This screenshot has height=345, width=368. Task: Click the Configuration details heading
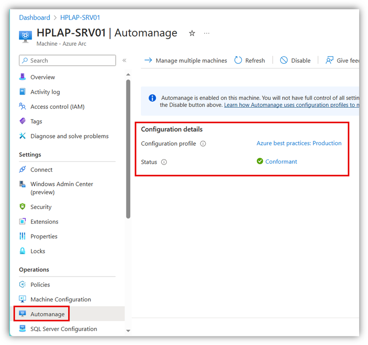(x=172, y=129)
